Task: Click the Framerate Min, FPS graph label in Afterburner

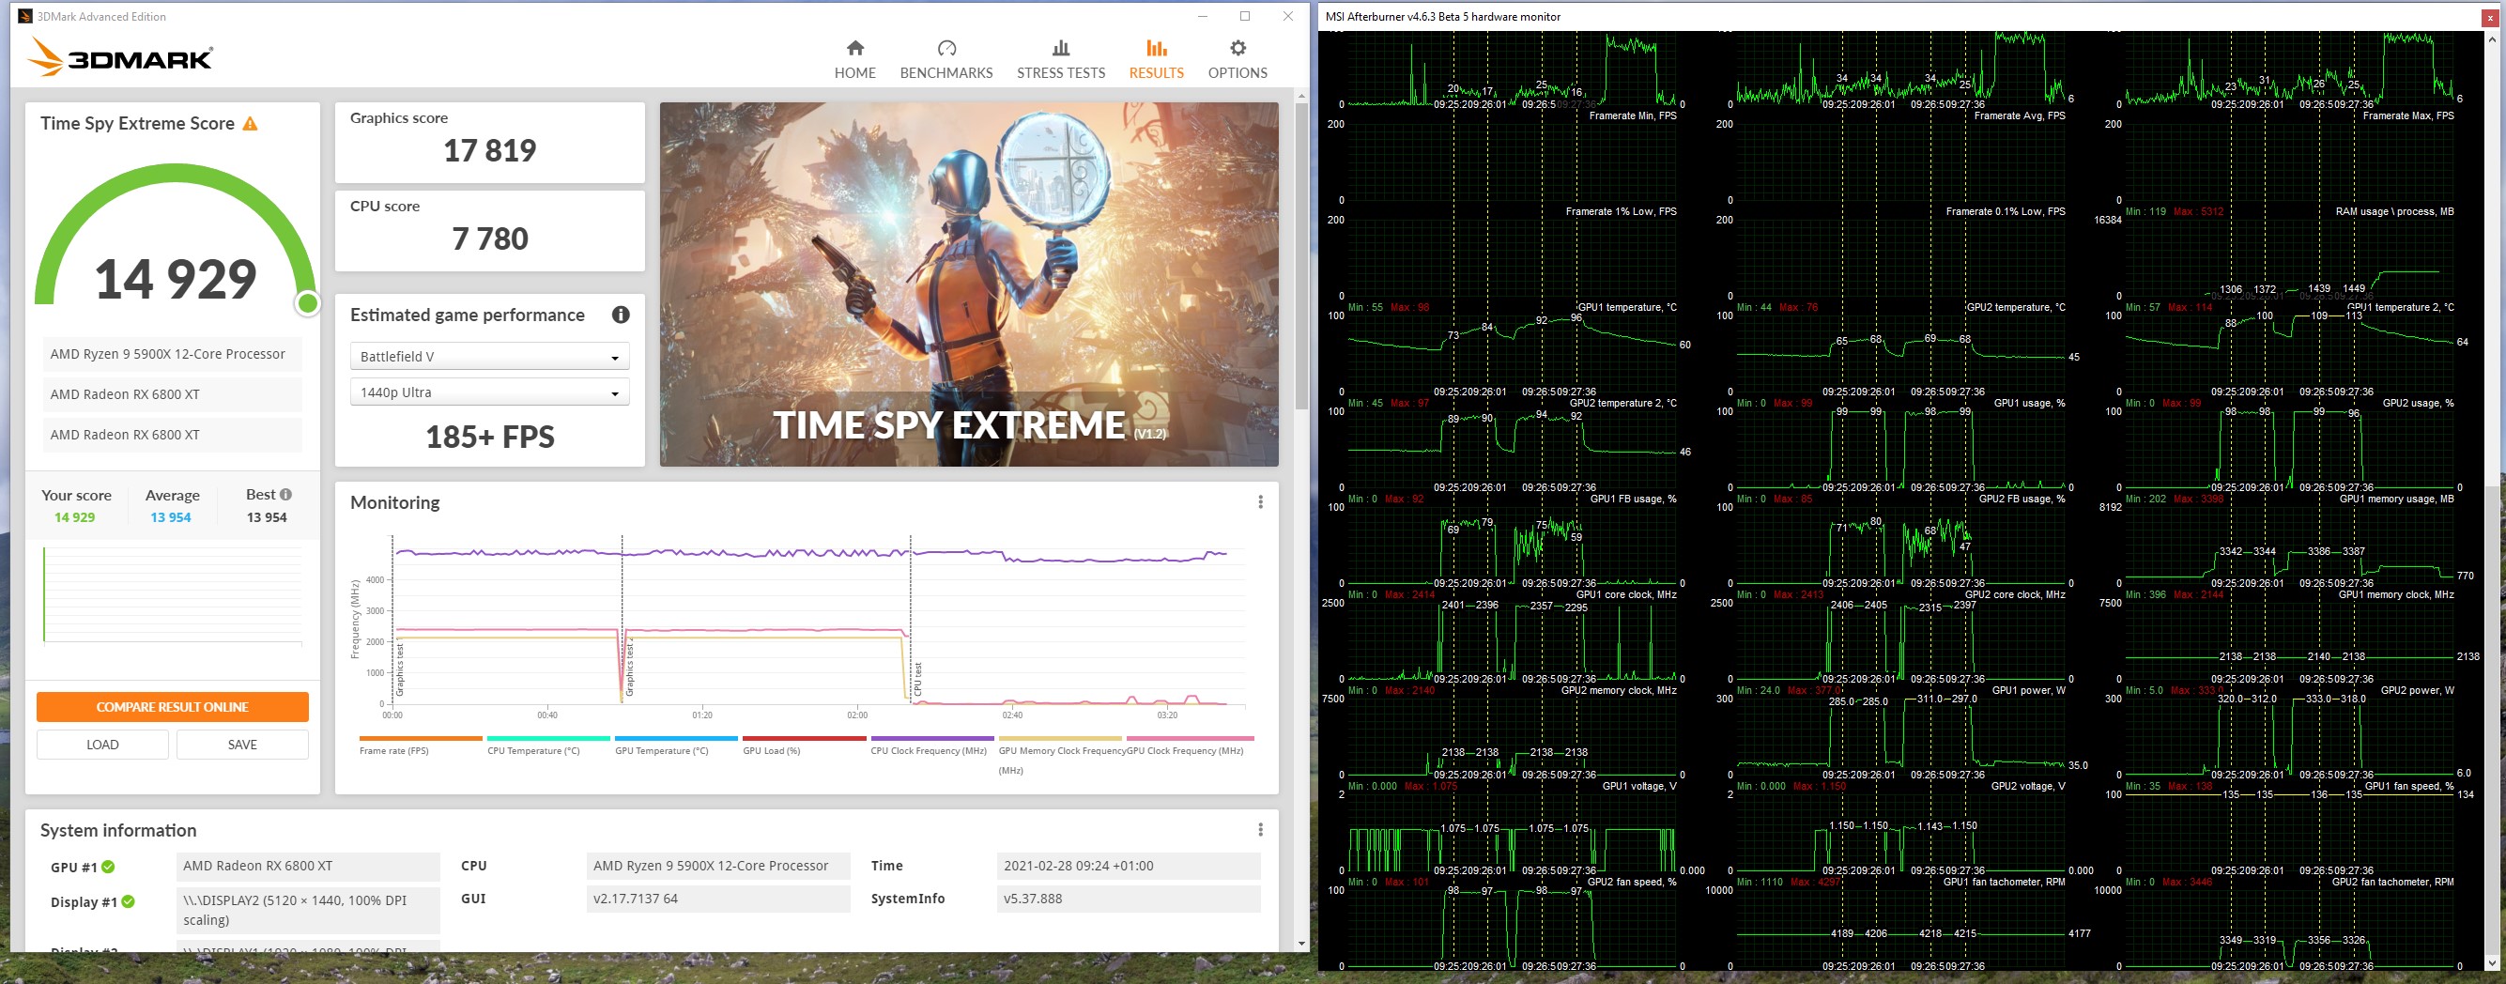Action: pos(1633,115)
